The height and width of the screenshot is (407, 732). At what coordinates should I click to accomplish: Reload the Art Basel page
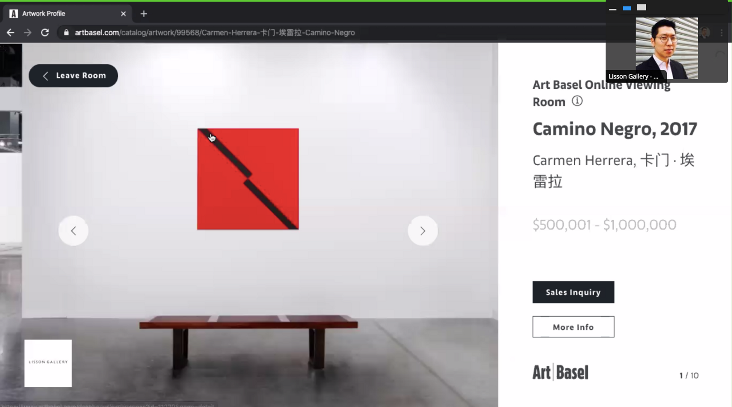45,33
